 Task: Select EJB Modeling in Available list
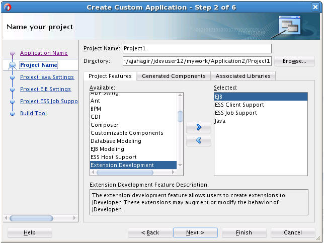click(x=133, y=149)
